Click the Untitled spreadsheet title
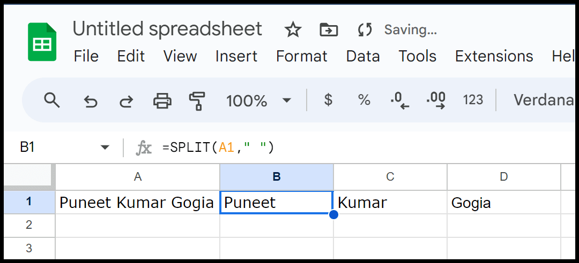Viewport: 579px width, 263px height. [167, 29]
